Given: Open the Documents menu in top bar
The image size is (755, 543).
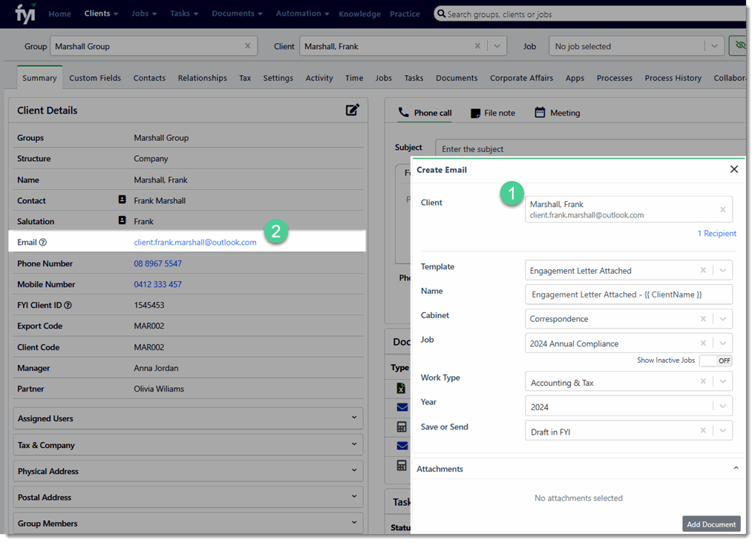Looking at the screenshot, I should [238, 13].
